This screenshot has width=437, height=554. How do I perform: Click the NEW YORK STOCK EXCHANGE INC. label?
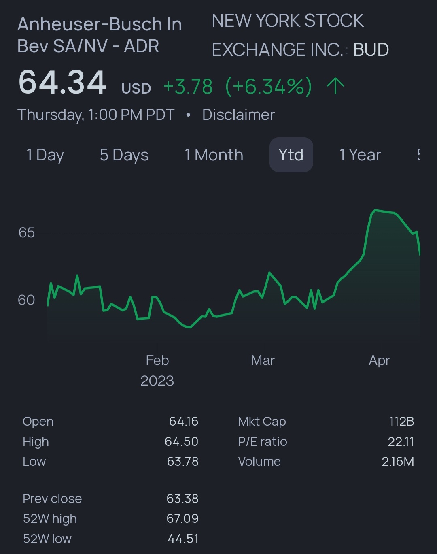pos(288,35)
